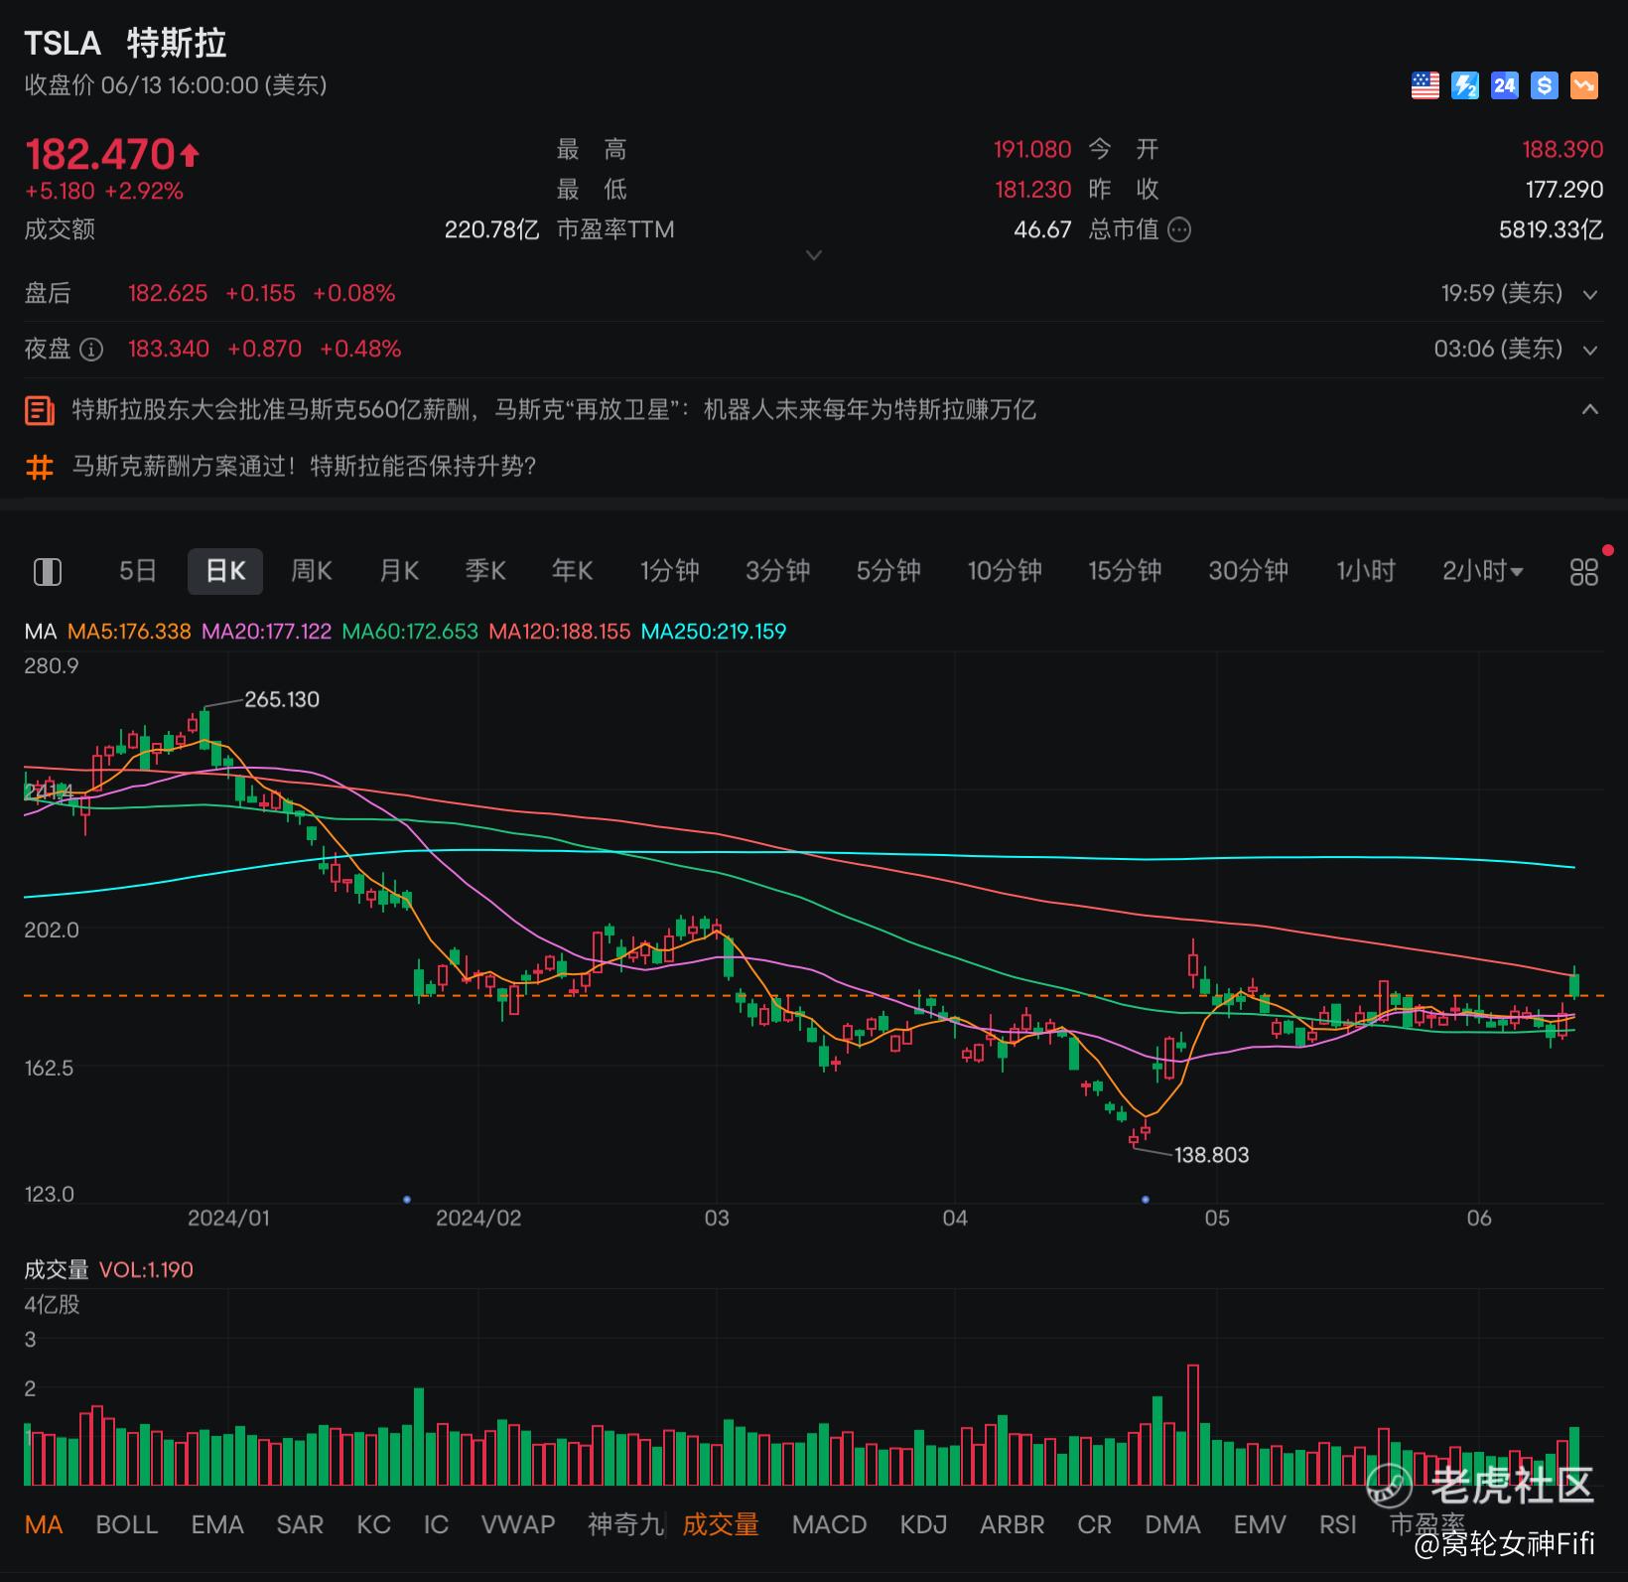Enable the MA indicator
This screenshot has width=1628, height=1582.
[x=44, y=1524]
